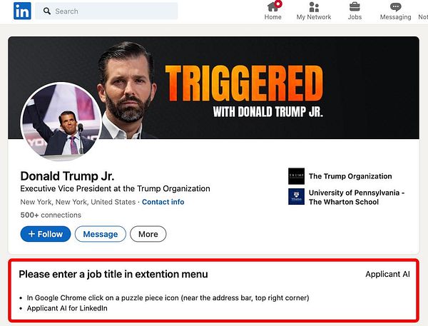
Task: Click the Message button
Action: tap(101, 234)
